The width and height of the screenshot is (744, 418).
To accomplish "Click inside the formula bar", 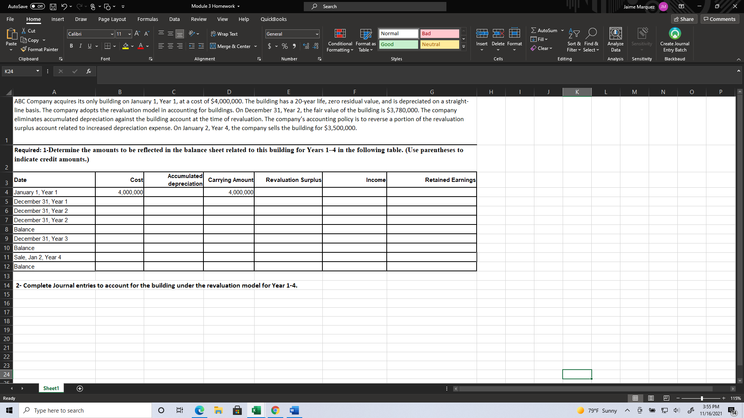I will click(271, 71).
